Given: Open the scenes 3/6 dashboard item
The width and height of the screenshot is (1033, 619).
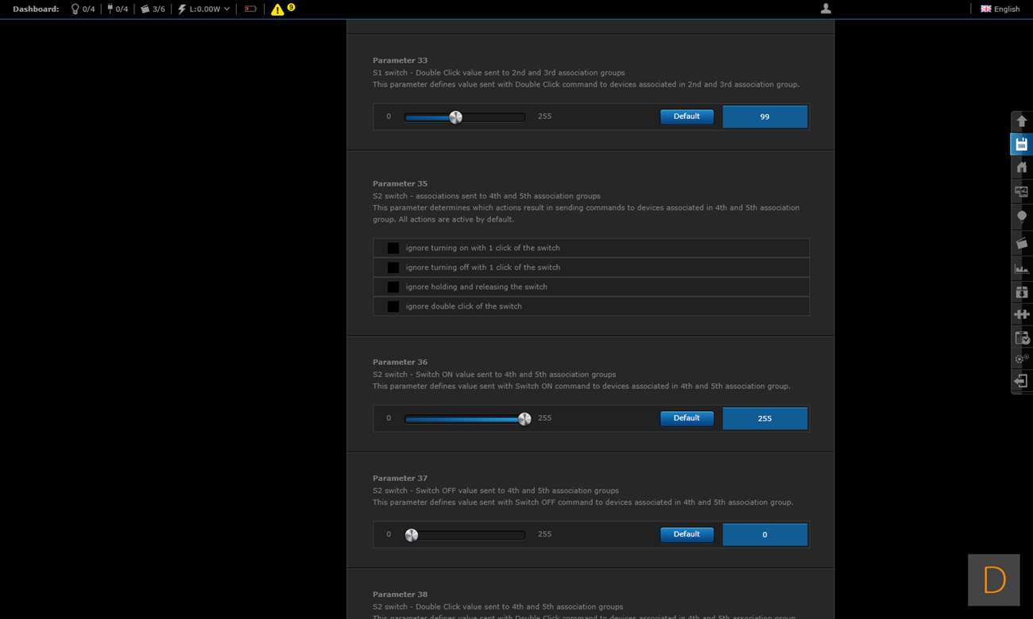Looking at the screenshot, I should [x=153, y=10].
